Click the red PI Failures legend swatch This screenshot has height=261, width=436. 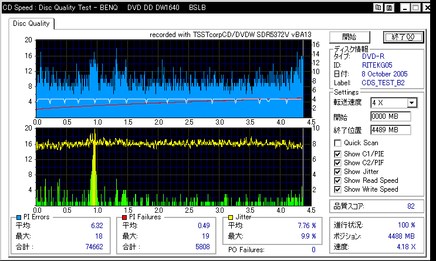(x=124, y=217)
